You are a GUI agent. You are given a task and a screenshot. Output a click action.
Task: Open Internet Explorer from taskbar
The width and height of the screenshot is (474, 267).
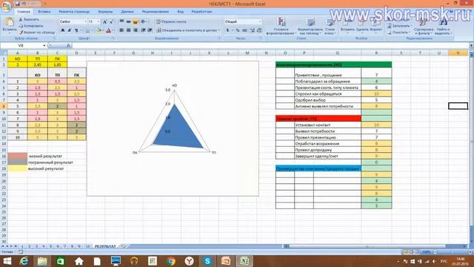click(24, 261)
